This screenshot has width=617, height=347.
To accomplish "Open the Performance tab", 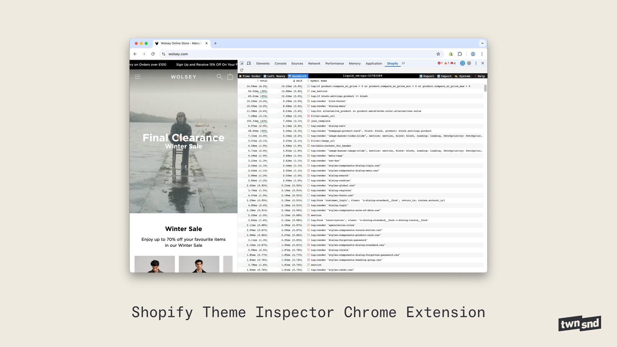I will (334, 64).
